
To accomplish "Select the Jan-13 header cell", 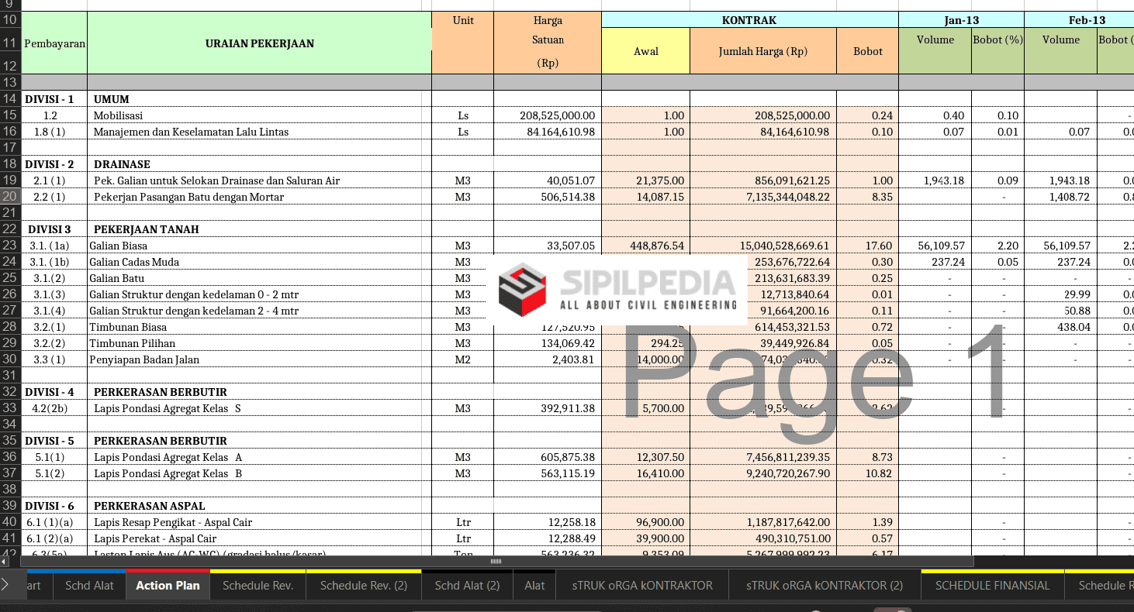I will pos(961,20).
